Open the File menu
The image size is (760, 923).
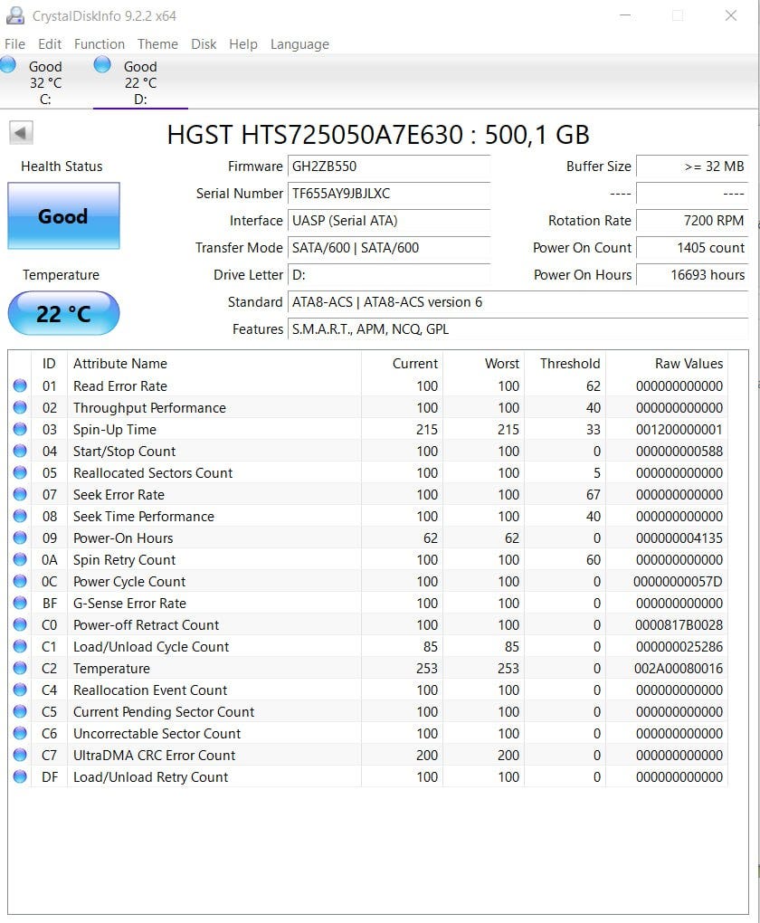pos(14,44)
